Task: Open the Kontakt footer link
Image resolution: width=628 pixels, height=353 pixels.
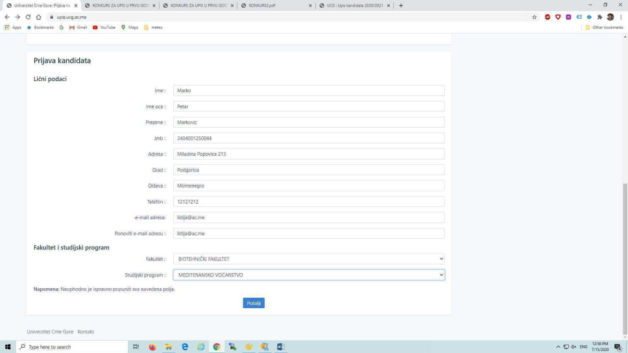Action: (x=86, y=332)
